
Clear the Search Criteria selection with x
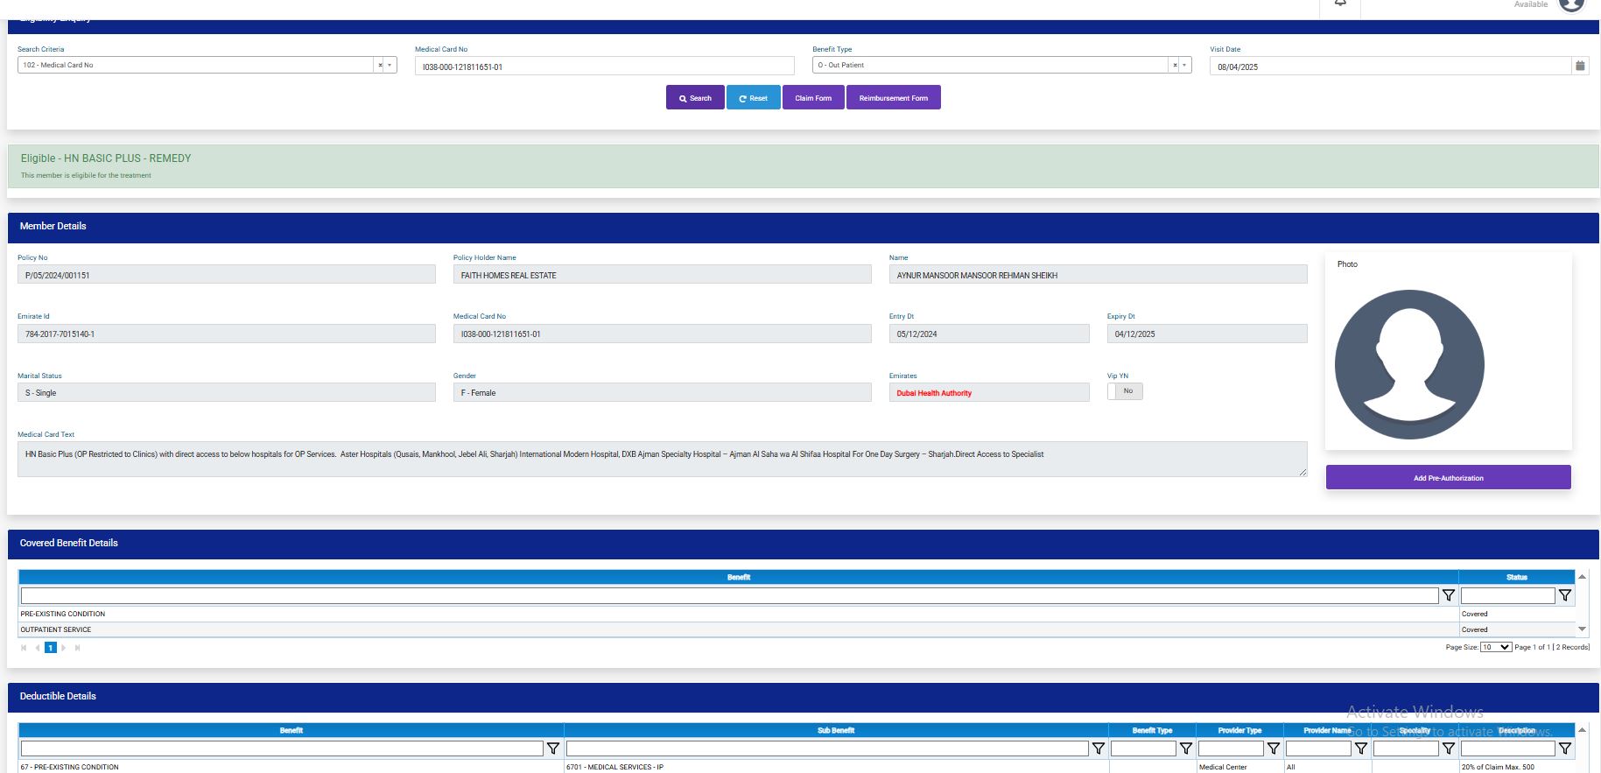(380, 65)
